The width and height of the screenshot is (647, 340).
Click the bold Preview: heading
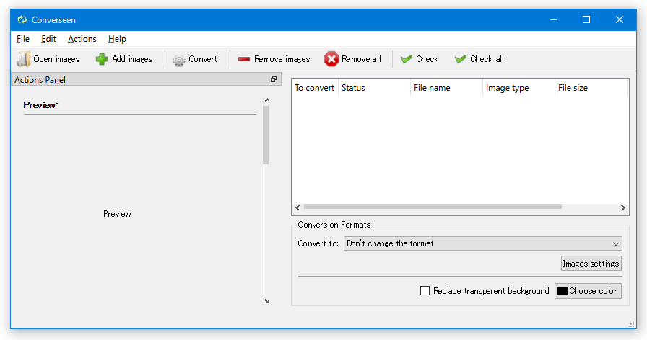(41, 105)
